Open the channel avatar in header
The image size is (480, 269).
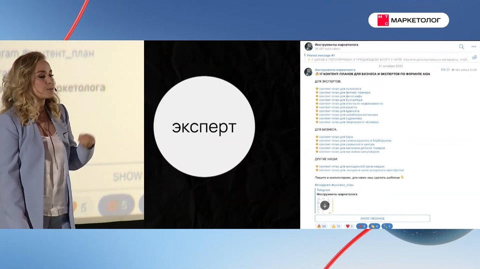pos(309,46)
